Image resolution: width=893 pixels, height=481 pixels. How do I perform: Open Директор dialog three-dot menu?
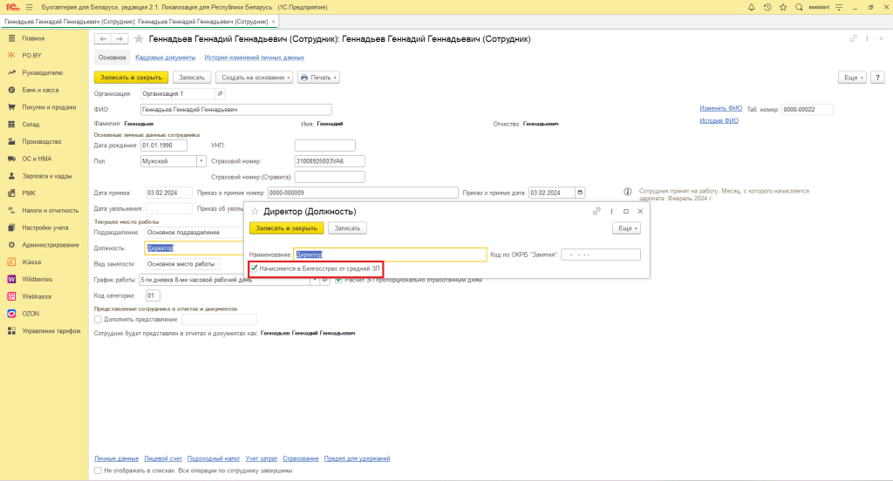click(x=611, y=211)
